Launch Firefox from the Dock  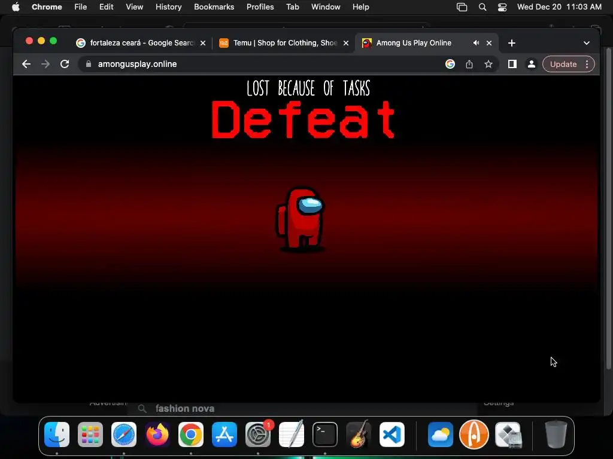tap(157, 434)
